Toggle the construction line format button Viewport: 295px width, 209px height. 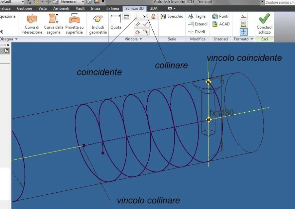point(244,16)
